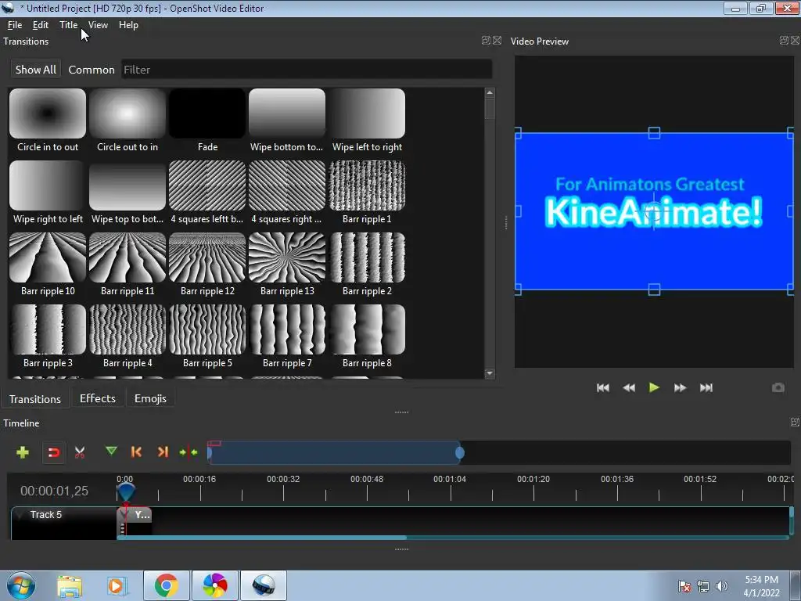The width and height of the screenshot is (801, 601).
Task: Select the Wipe top to bottom transition
Action: point(128,193)
